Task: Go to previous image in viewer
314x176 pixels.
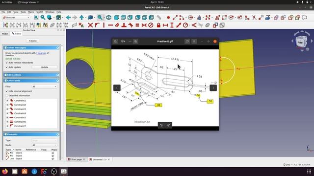Action: click(117, 88)
